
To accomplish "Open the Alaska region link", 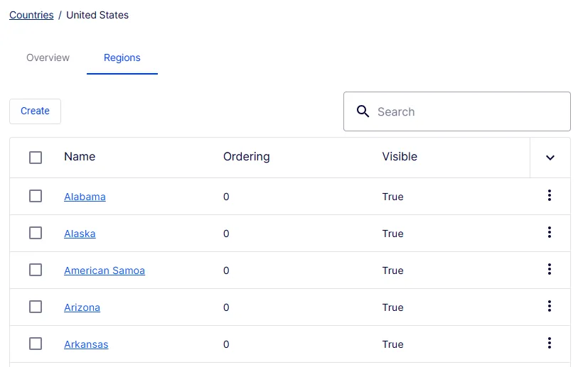I will [x=80, y=234].
